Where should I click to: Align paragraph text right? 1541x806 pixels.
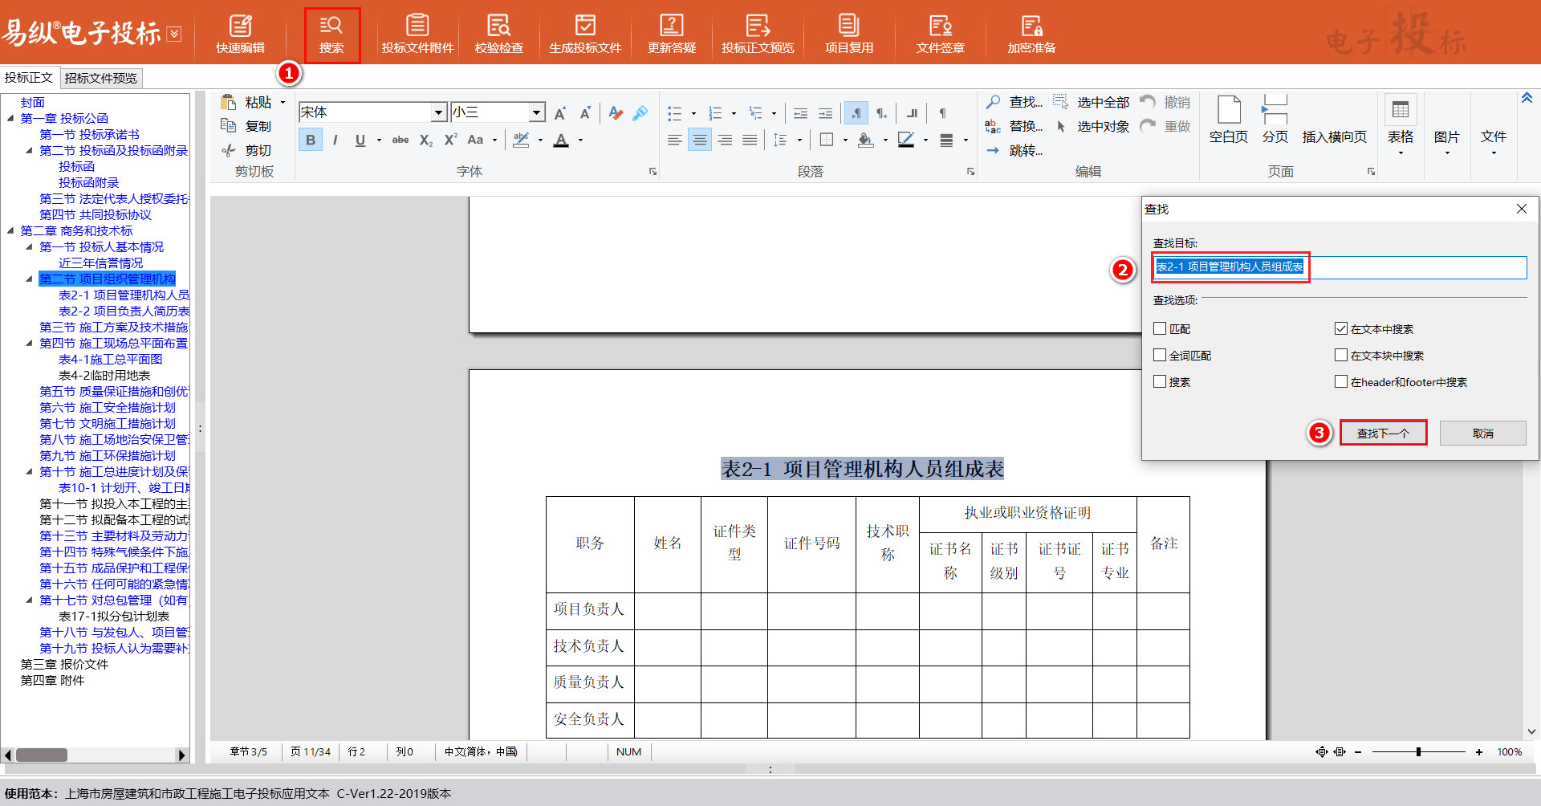pyautogui.click(x=725, y=140)
